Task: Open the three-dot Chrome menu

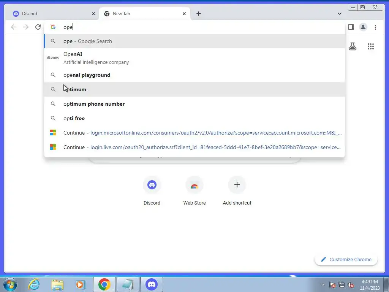Action: click(375, 27)
